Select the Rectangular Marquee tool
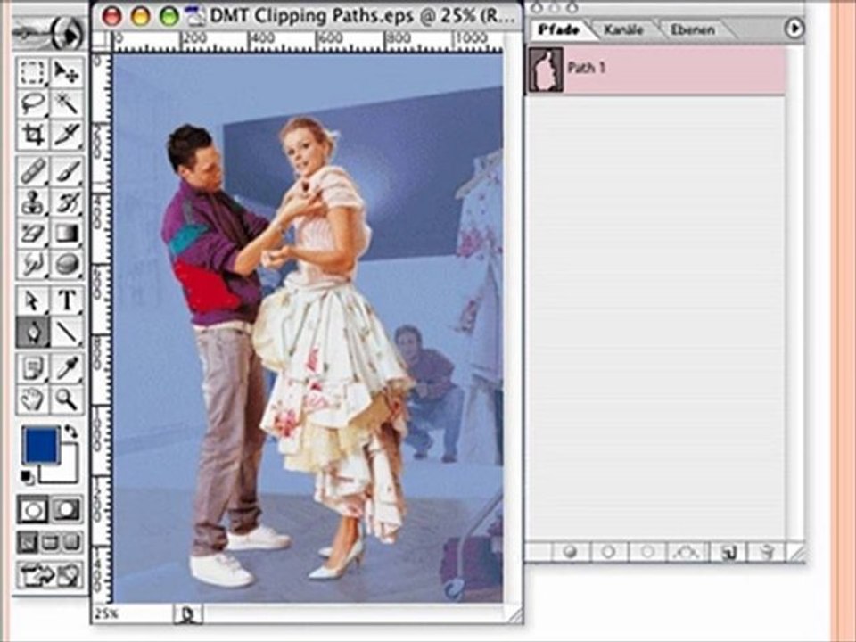 (x=33, y=72)
